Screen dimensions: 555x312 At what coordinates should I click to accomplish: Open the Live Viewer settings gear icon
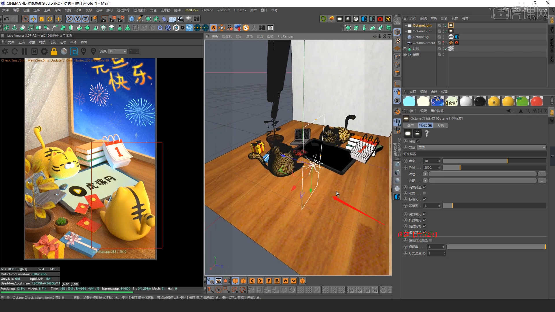click(x=44, y=52)
